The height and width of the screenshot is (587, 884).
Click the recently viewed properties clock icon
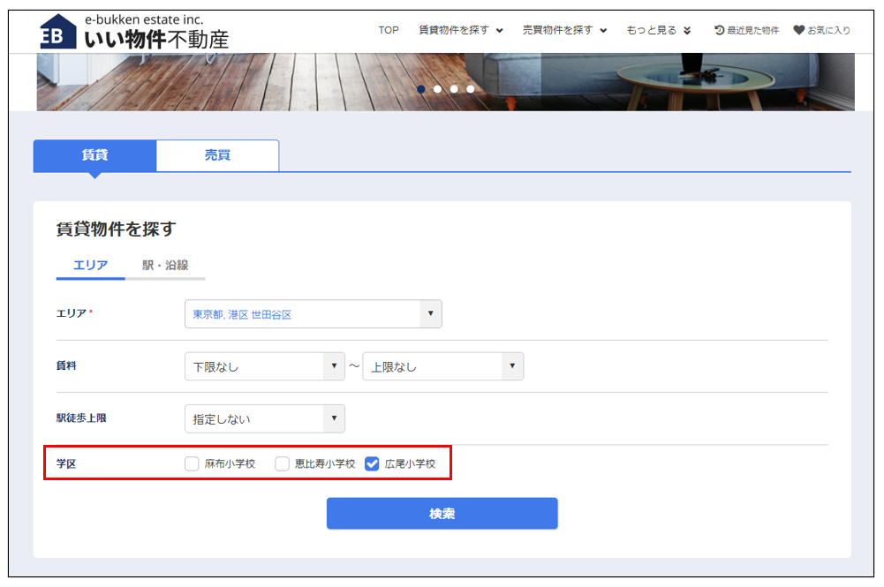[719, 30]
